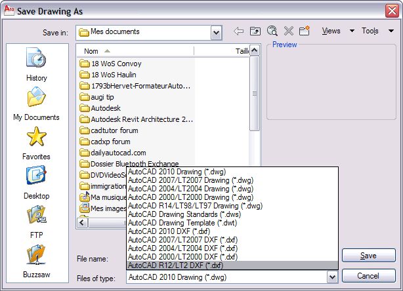Viewport: 403px width, 291px height.
Task: Open Buzzsaw sidebar shortcut
Action: pyautogui.click(x=36, y=262)
